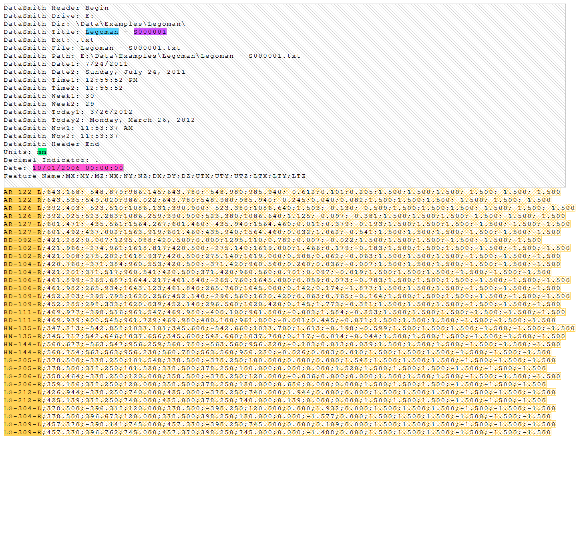Click the pink highlighted date 10/01/2006 00:00:00
Viewport: 579px width, 536px height.
pos(78,168)
